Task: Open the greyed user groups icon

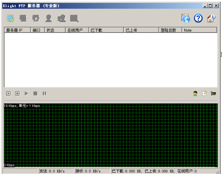Action: click(x=61, y=18)
